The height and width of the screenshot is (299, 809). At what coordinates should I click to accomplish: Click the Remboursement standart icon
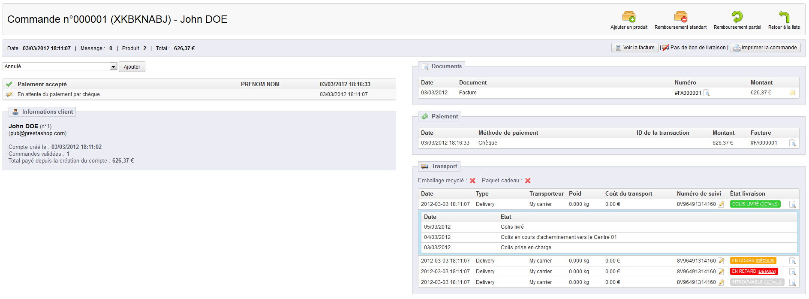(x=680, y=17)
